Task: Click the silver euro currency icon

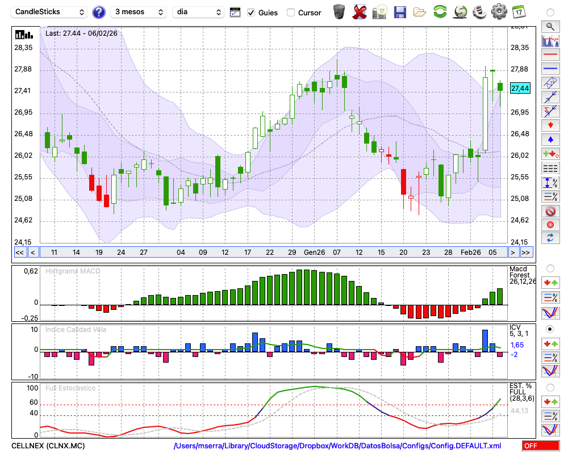Action: click(x=479, y=12)
